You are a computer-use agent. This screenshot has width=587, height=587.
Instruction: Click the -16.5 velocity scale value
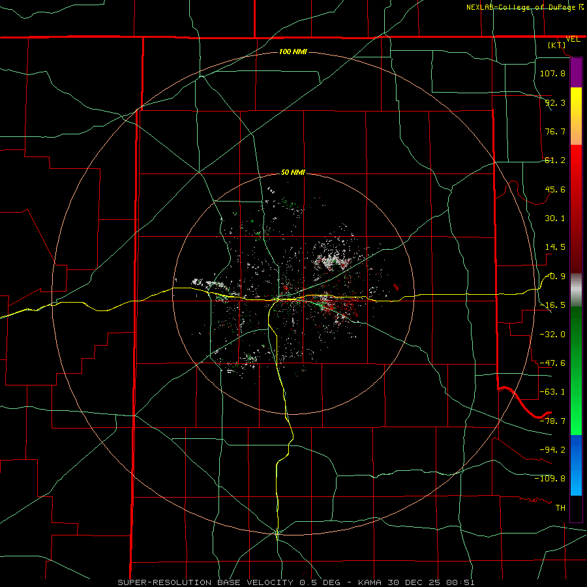[552, 305]
